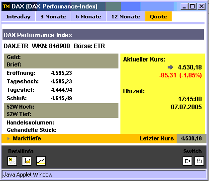Maximize the DAX window
The image size is (209, 181).
click(193, 6)
